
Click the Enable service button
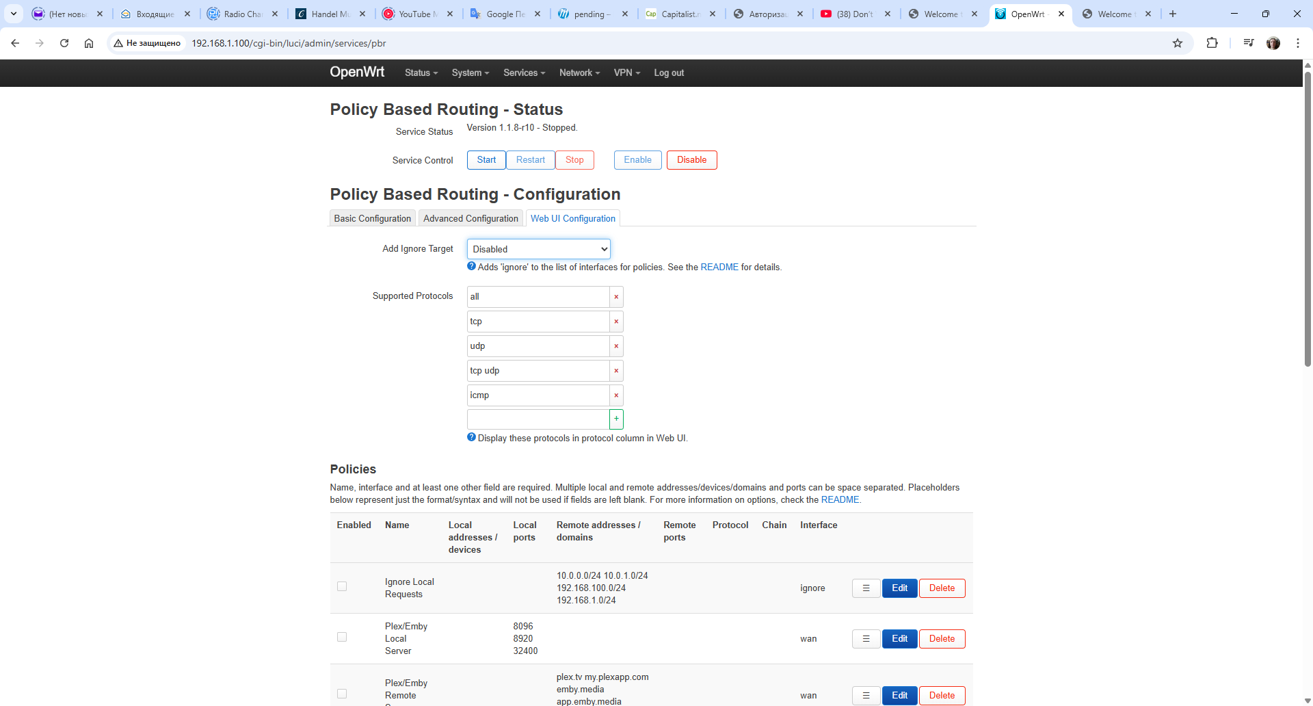[637, 160]
